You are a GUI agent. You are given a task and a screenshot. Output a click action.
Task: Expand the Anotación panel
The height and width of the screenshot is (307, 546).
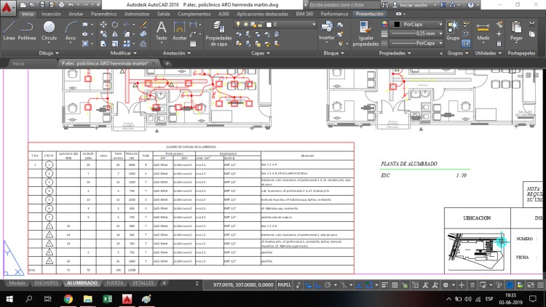click(x=177, y=53)
